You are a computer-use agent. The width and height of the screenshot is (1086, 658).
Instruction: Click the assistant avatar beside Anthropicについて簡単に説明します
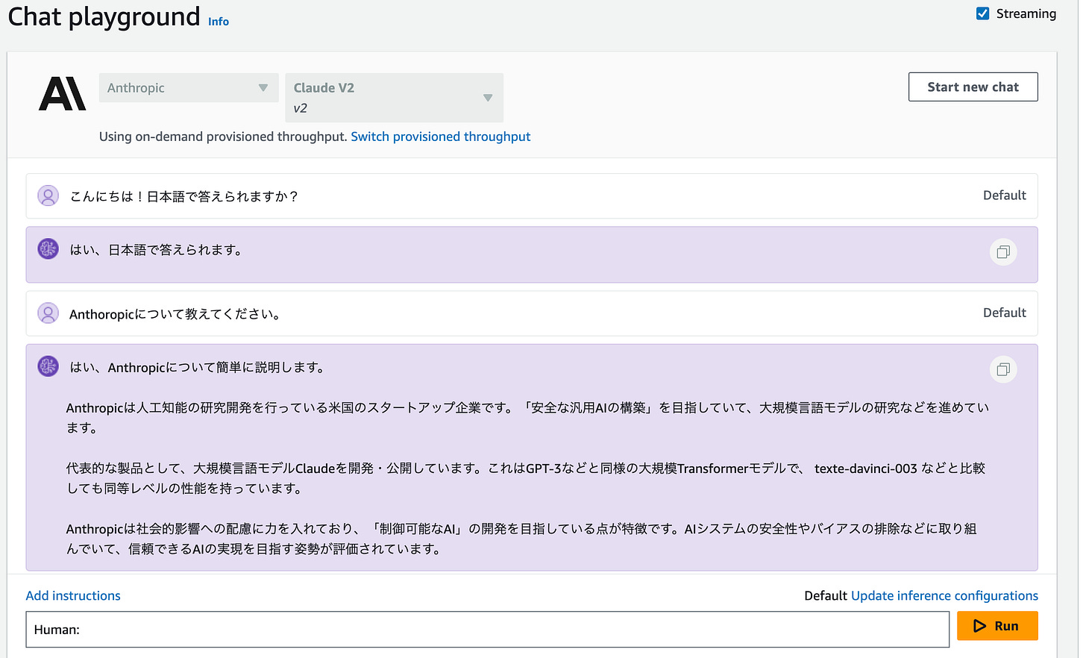48,366
